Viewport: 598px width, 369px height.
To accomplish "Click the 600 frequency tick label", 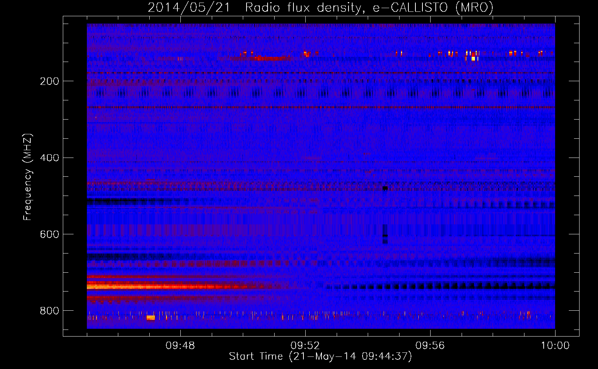I will pyautogui.click(x=50, y=234).
